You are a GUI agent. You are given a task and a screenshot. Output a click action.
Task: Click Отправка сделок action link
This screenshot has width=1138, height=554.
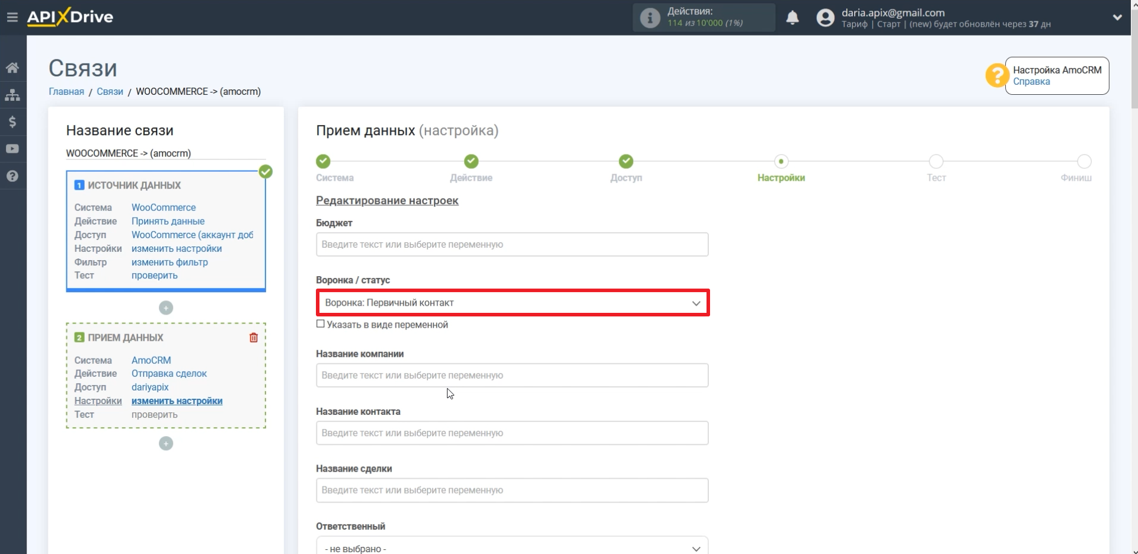tap(169, 373)
